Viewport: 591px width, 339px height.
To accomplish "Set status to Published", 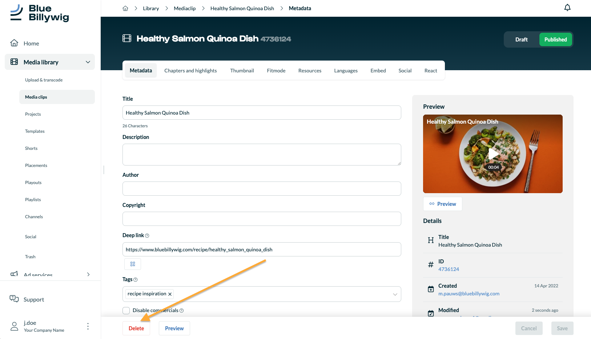I will (555, 40).
